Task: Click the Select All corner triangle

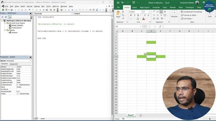Action: pyautogui.click(x=116, y=31)
